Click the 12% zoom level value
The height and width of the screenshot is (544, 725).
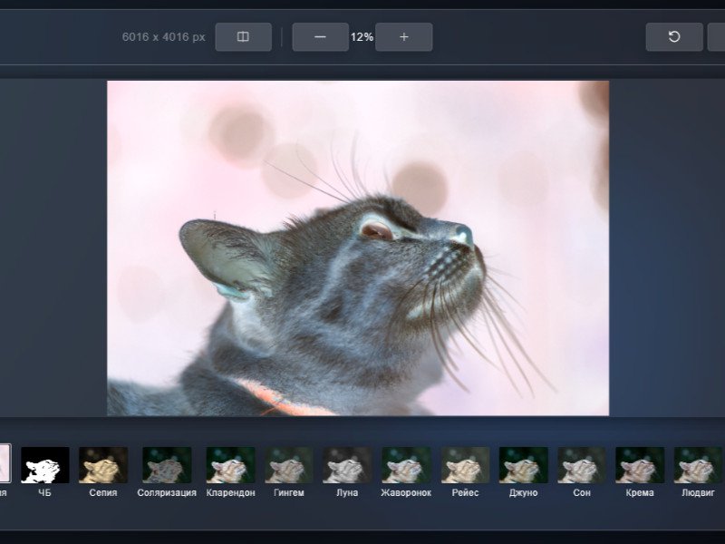[x=362, y=37]
